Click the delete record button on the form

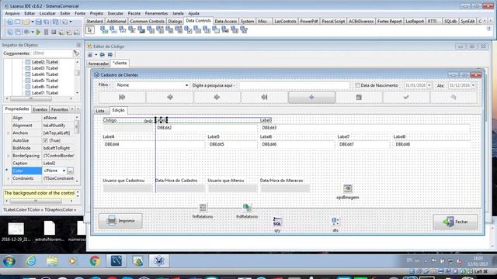[x=359, y=97]
